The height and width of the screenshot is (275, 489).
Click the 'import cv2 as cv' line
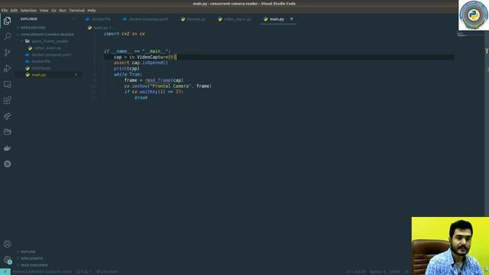(x=125, y=34)
